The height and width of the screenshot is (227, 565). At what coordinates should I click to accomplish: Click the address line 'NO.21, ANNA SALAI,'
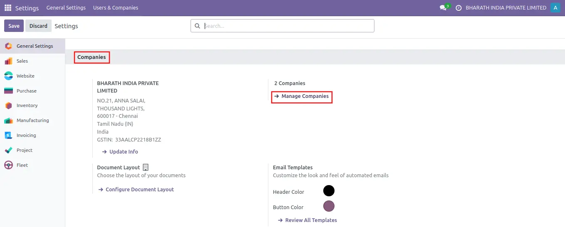pyautogui.click(x=121, y=101)
